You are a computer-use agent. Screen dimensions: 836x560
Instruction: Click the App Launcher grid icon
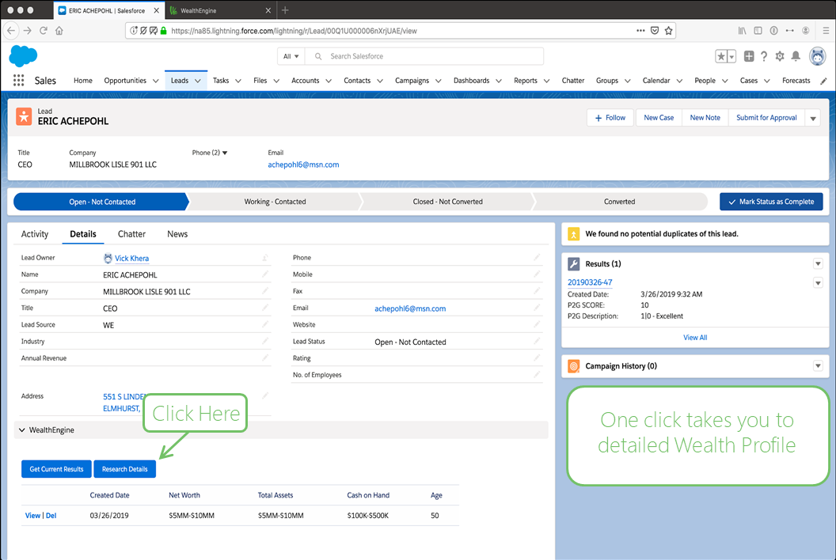[19, 80]
